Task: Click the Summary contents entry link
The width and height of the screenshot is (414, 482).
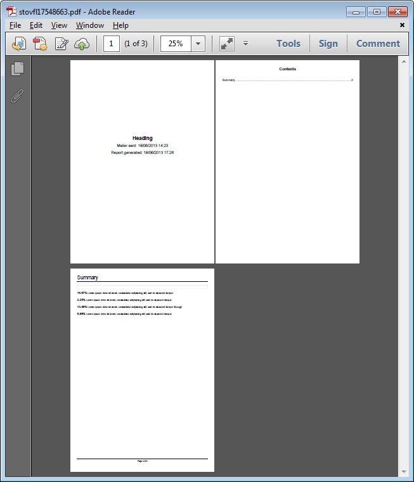Action: pyautogui.click(x=287, y=80)
